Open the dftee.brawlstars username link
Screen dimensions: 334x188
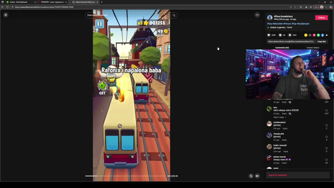(283, 16)
